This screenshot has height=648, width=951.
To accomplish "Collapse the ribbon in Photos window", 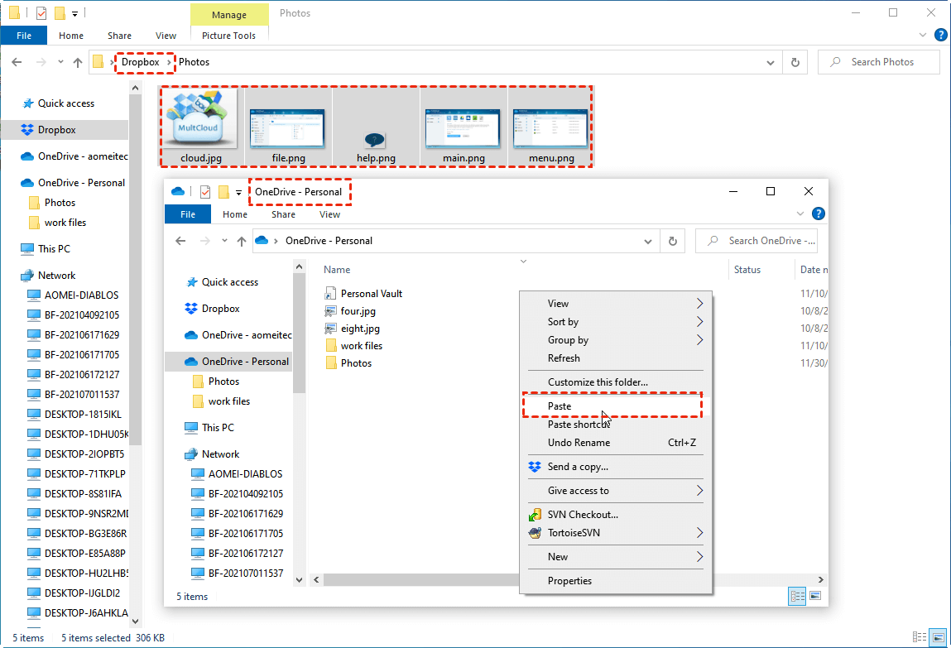I will tap(924, 36).
